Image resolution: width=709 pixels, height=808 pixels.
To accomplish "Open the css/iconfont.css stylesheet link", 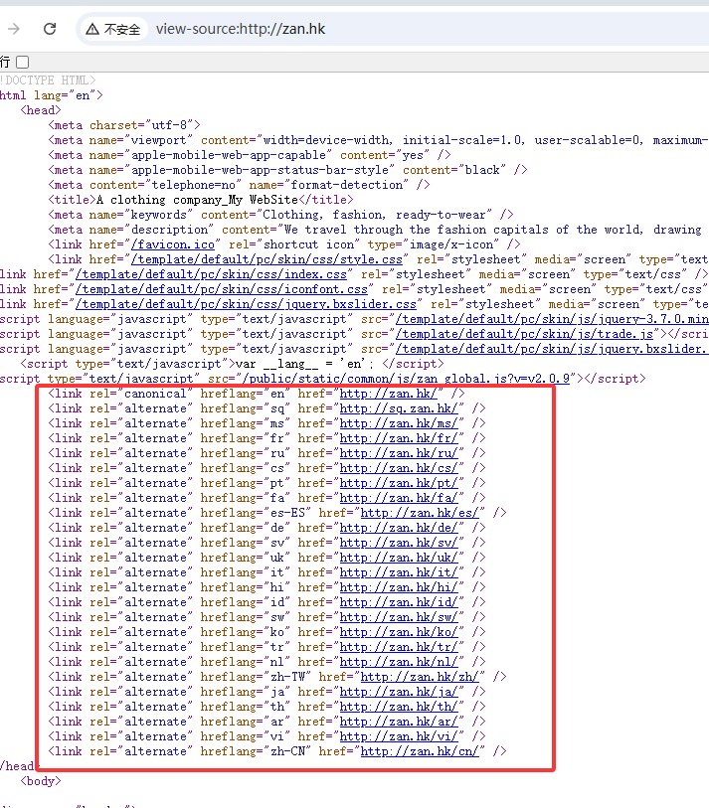I will [221, 289].
